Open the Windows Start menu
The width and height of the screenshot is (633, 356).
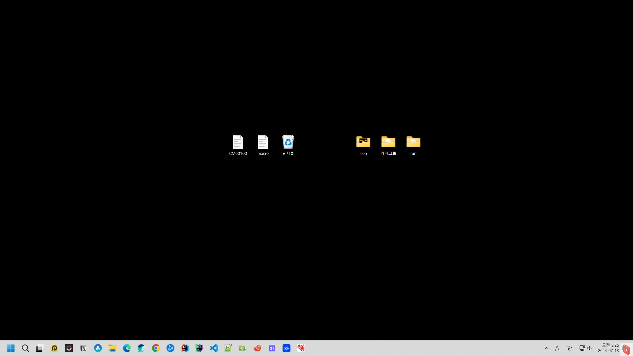pos(11,348)
